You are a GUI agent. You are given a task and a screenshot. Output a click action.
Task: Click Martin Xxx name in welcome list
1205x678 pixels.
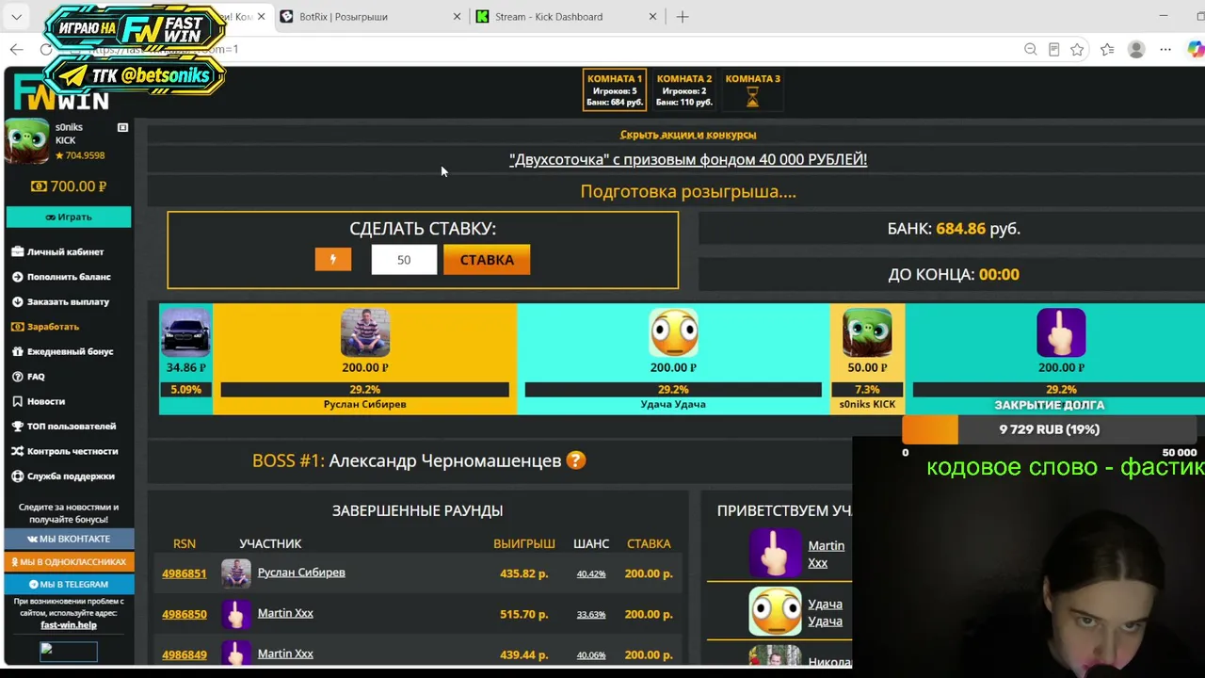point(827,554)
